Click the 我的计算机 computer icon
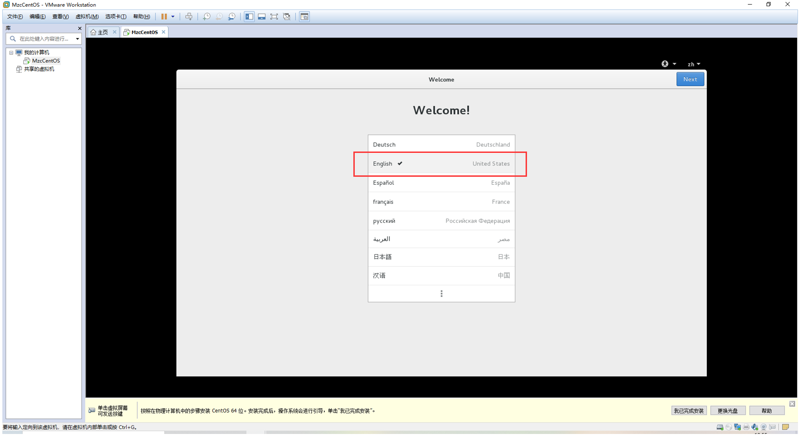The height and width of the screenshot is (441, 805). point(19,53)
